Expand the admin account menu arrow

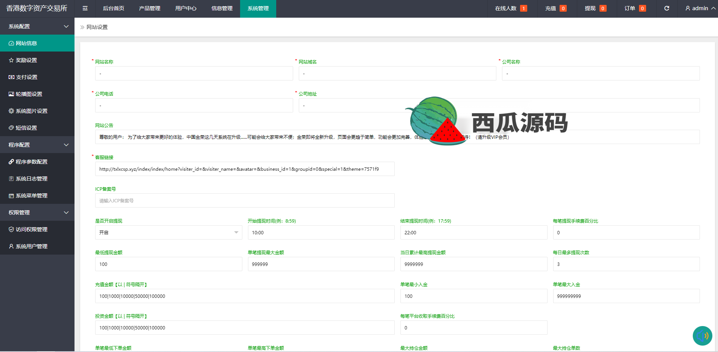tap(713, 8)
